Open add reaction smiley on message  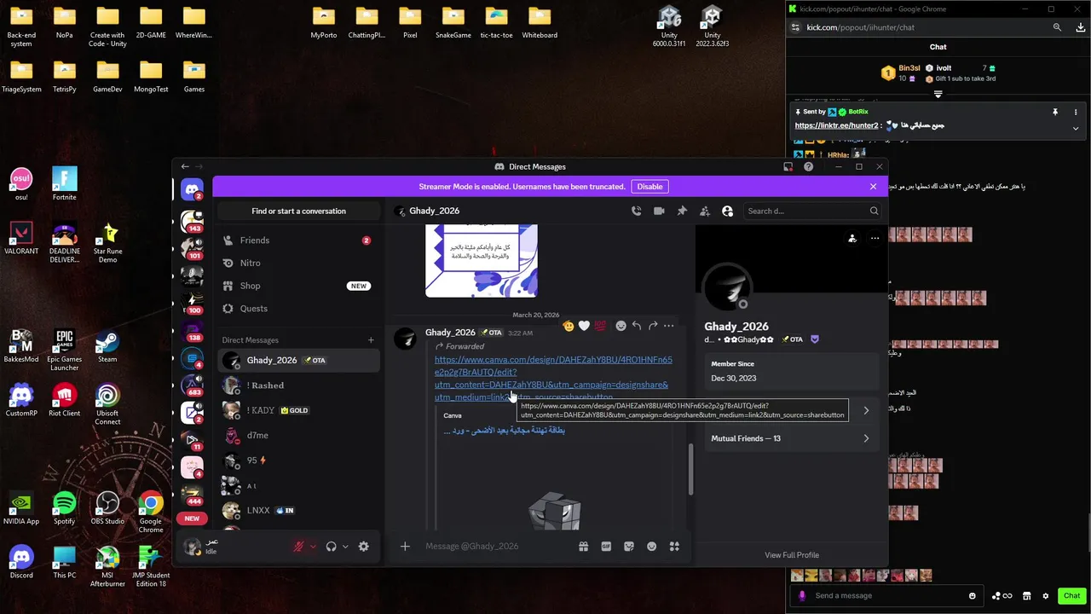tap(621, 326)
